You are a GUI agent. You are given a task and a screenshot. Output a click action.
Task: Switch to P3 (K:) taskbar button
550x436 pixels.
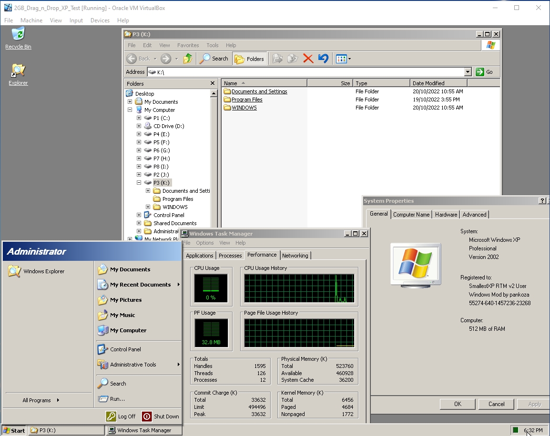pos(66,430)
